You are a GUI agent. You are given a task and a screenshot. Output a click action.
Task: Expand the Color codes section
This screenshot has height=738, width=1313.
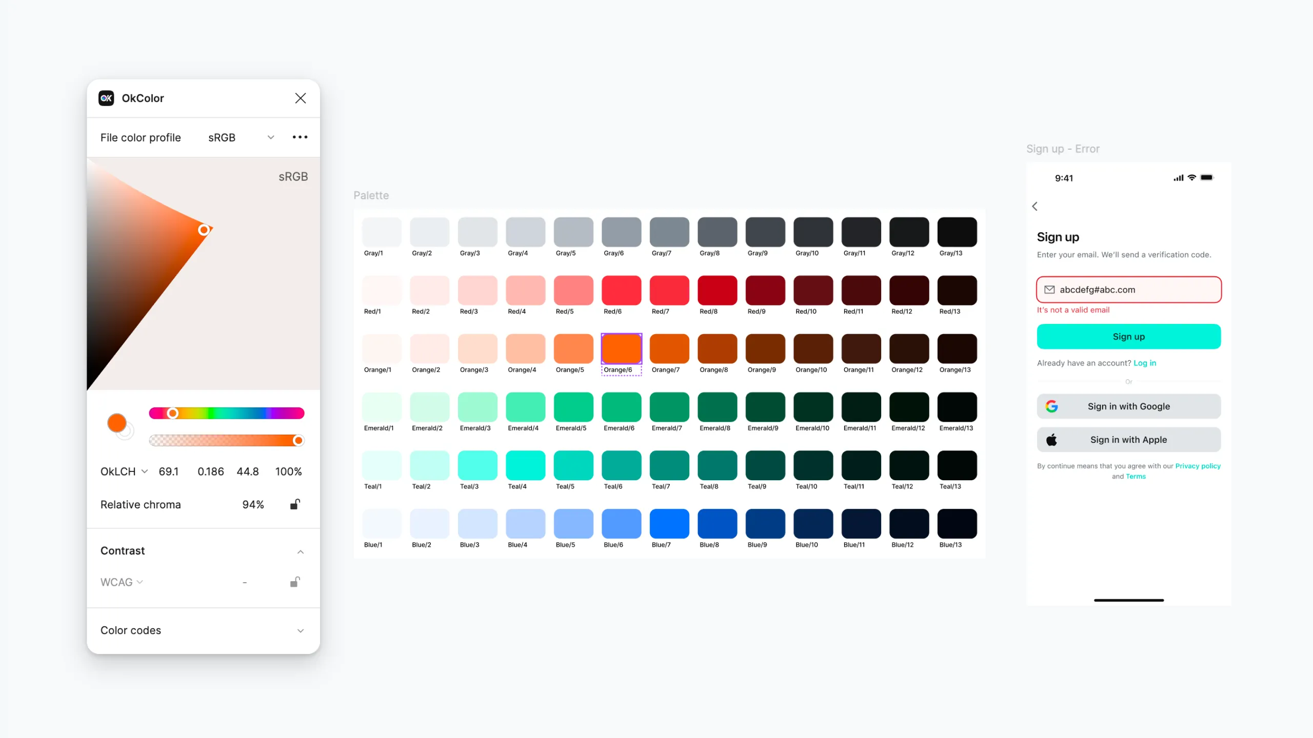click(x=301, y=630)
